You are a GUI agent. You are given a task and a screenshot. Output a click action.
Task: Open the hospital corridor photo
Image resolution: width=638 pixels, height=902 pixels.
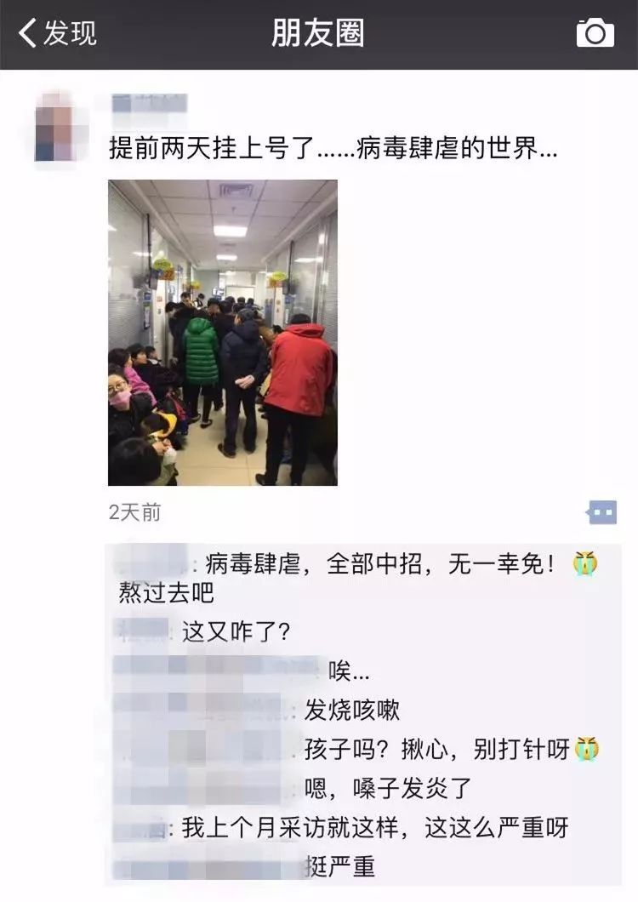(x=223, y=333)
